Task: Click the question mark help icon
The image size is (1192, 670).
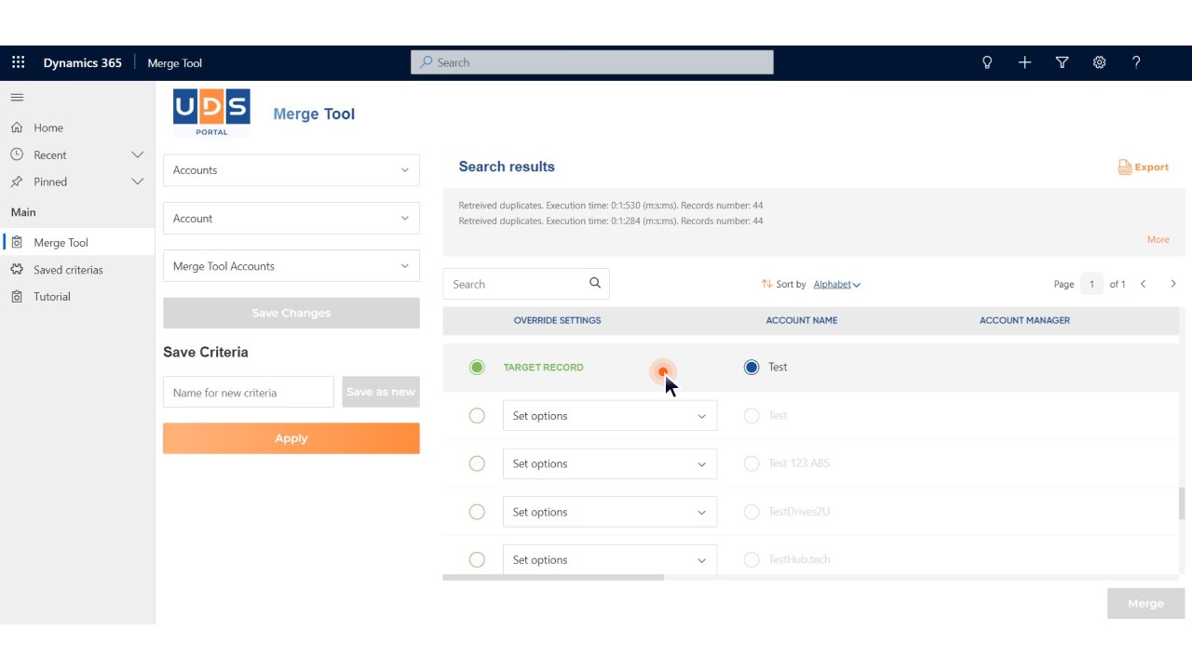Action: tap(1136, 62)
